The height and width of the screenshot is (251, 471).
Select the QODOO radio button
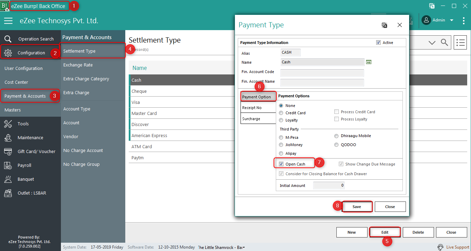click(x=336, y=145)
